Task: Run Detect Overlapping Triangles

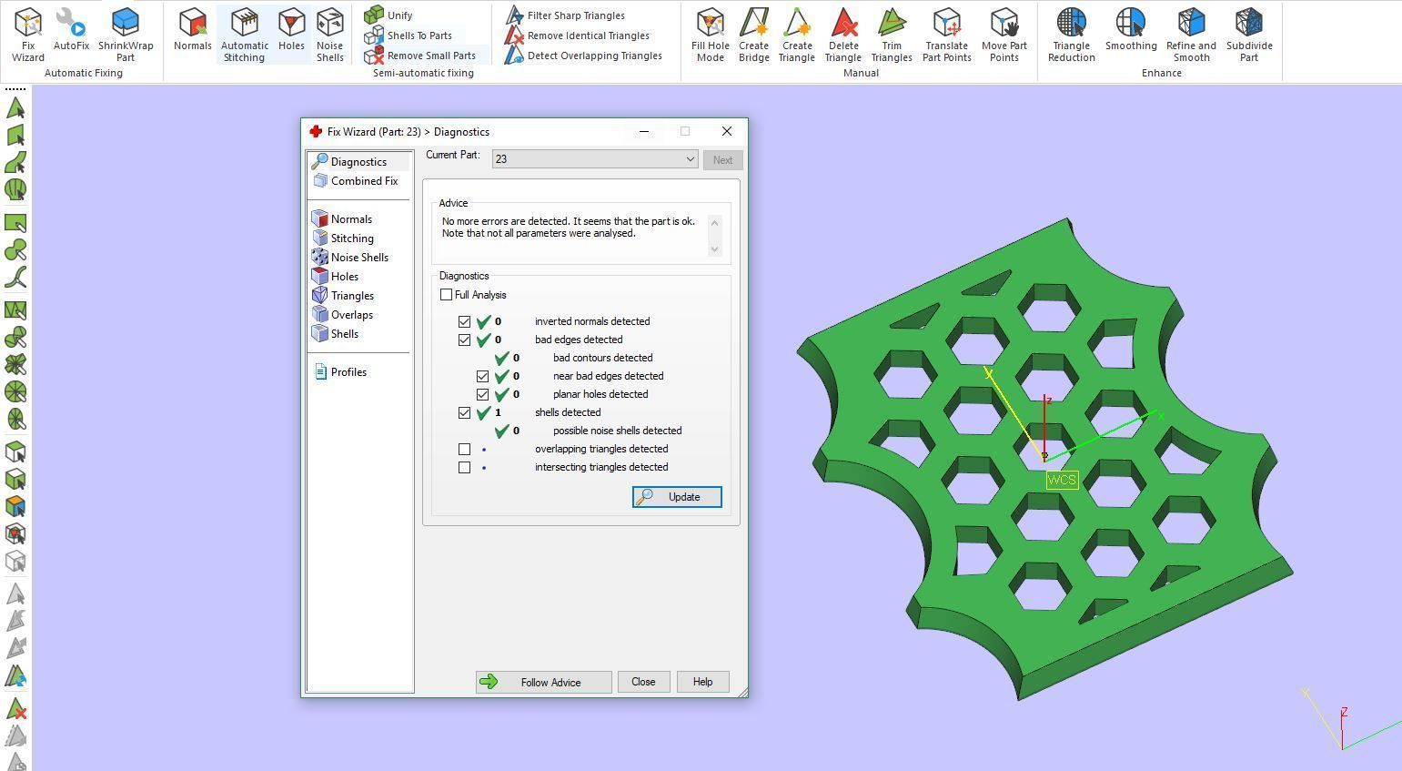Action: 584,56
